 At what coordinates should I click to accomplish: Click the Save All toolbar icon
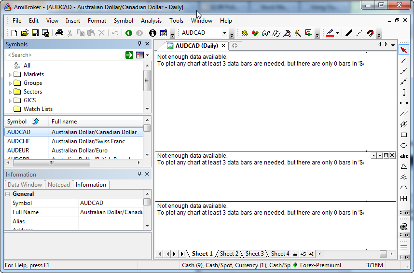click(x=45, y=33)
